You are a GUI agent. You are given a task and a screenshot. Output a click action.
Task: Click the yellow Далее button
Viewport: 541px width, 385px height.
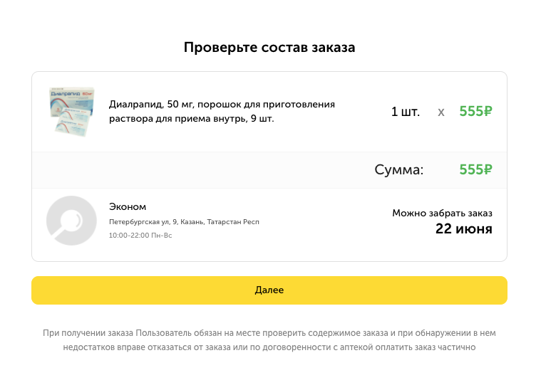(269, 290)
